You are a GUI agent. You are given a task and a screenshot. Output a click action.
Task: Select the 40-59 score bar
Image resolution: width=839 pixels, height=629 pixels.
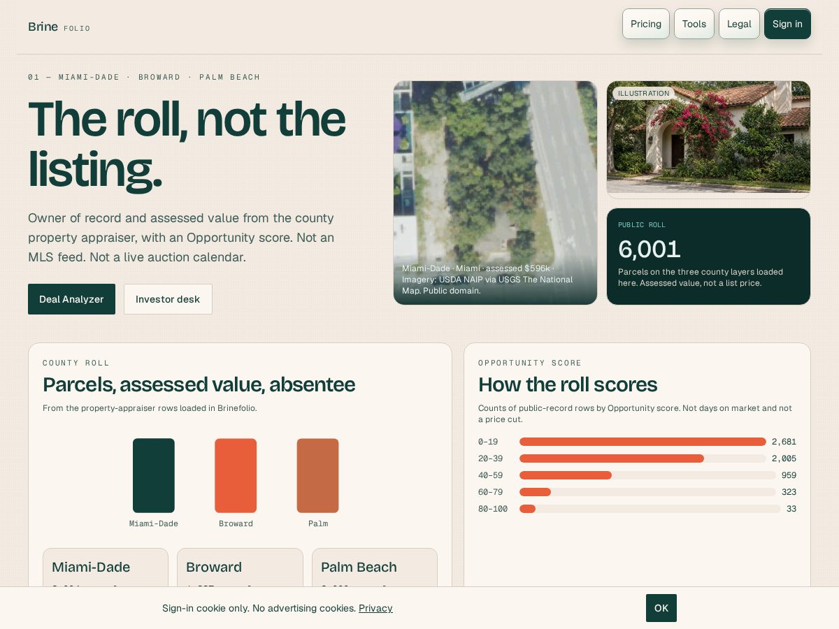(647, 475)
